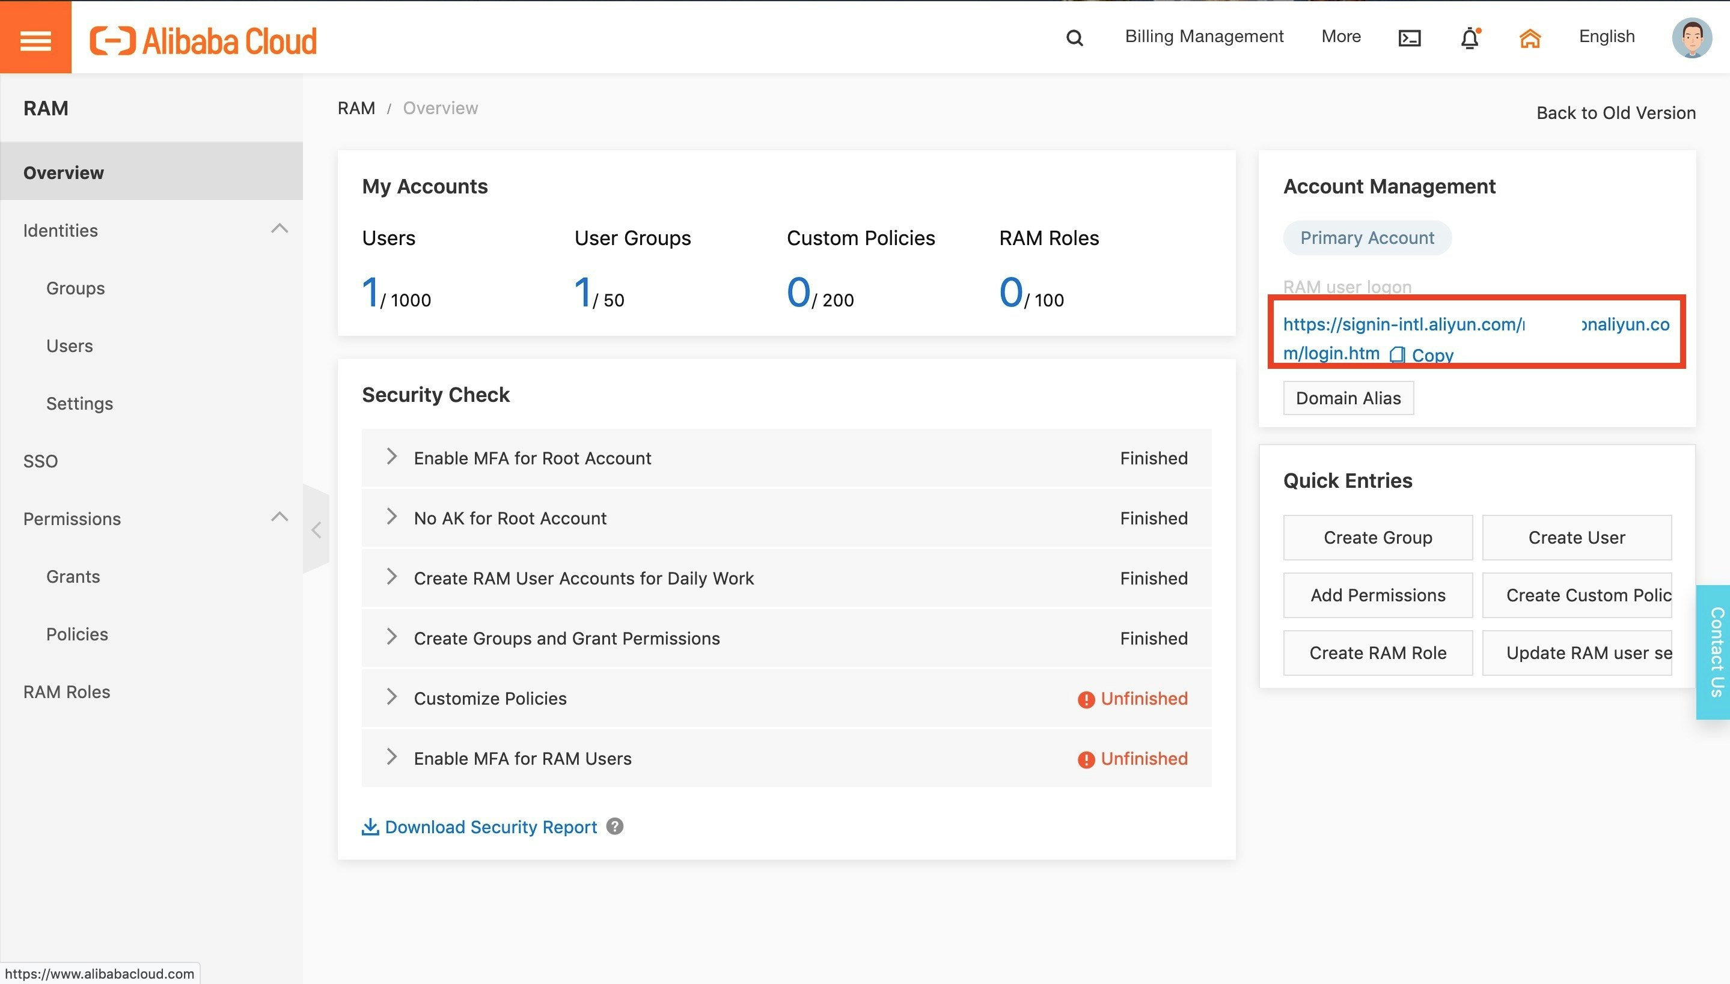Open the More menu in top bar

pos(1341,37)
